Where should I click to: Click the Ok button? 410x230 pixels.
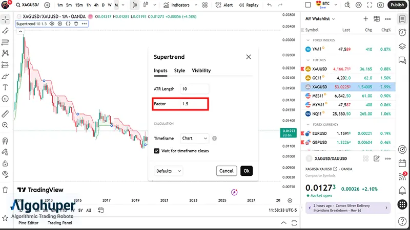pos(247,171)
